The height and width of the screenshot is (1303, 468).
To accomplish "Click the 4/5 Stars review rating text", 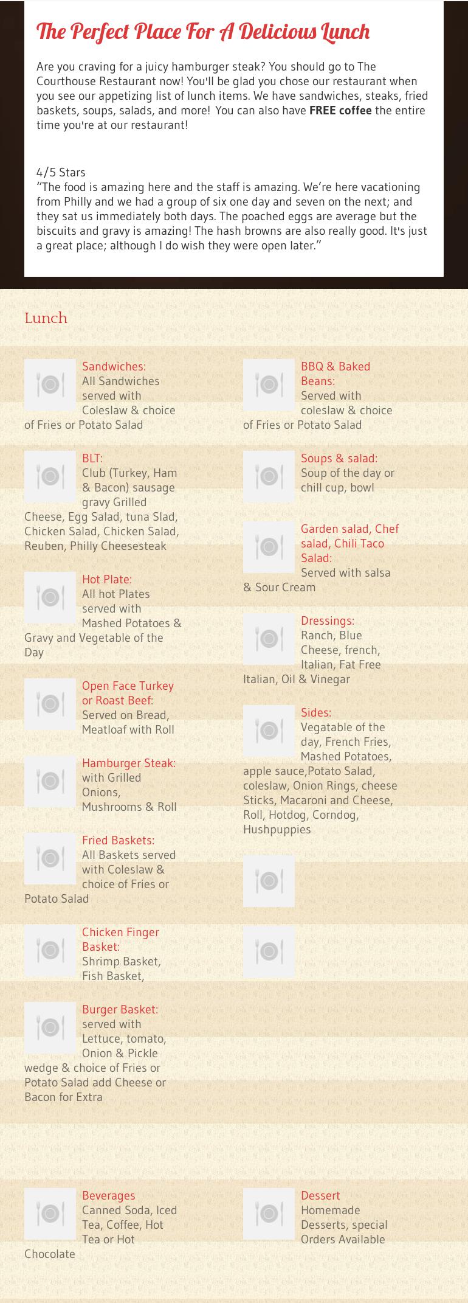I will 61,172.
